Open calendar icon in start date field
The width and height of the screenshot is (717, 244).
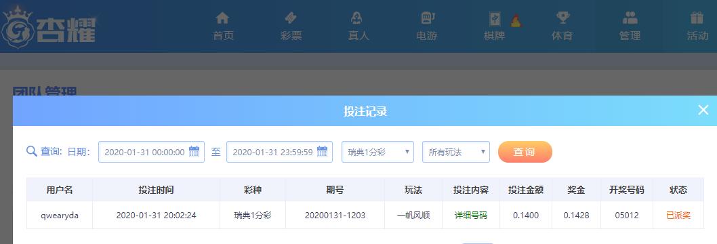[194, 152]
